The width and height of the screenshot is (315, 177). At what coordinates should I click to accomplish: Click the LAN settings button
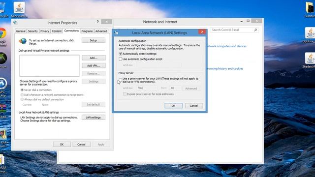(94, 118)
